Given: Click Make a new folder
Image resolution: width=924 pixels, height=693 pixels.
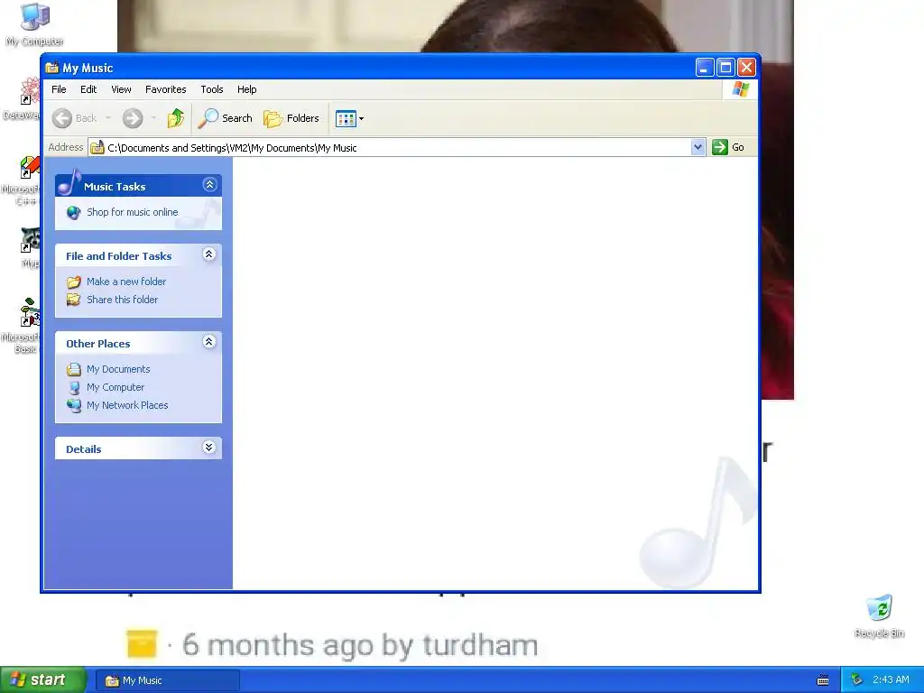Looking at the screenshot, I should click(x=126, y=282).
